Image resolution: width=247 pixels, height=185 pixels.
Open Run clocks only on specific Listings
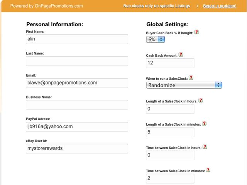click(x=157, y=6)
